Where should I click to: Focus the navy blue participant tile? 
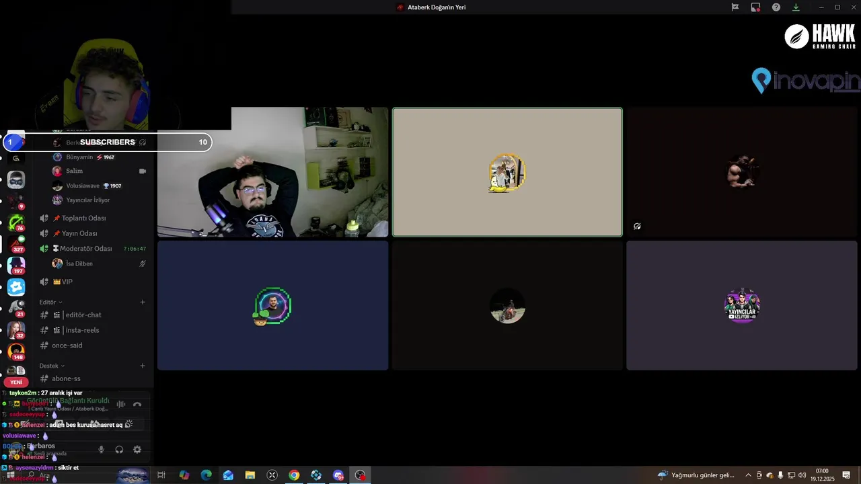tap(273, 306)
